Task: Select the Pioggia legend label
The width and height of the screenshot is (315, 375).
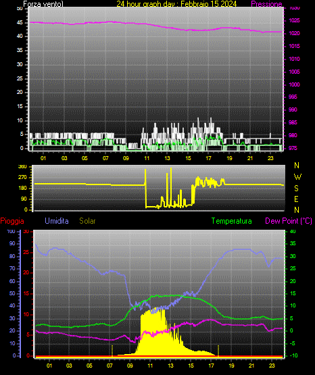Action: [12, 221]
